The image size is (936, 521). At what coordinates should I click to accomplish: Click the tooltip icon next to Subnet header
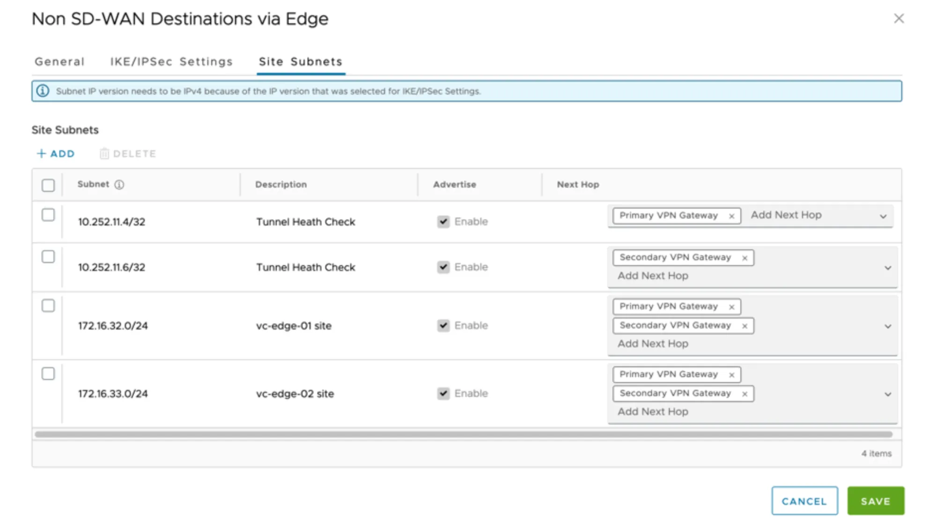(x=120, y=184)
